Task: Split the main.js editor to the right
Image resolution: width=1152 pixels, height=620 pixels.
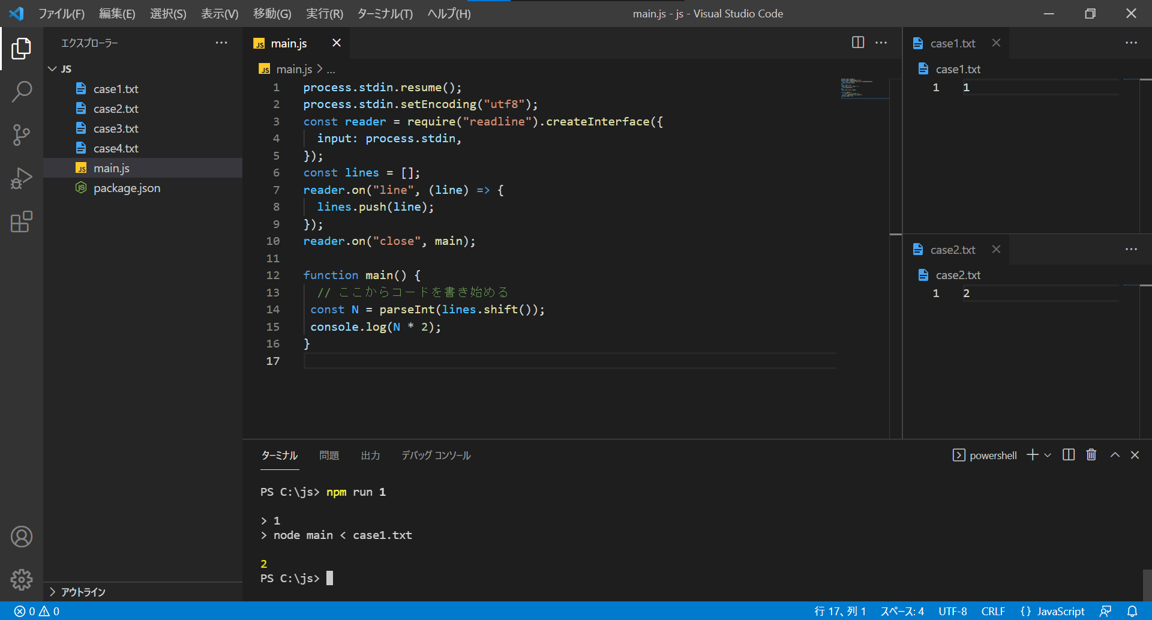Action: coord(858,43)
